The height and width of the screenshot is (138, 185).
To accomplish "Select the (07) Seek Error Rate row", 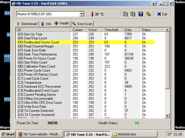I will click(86, 50).
